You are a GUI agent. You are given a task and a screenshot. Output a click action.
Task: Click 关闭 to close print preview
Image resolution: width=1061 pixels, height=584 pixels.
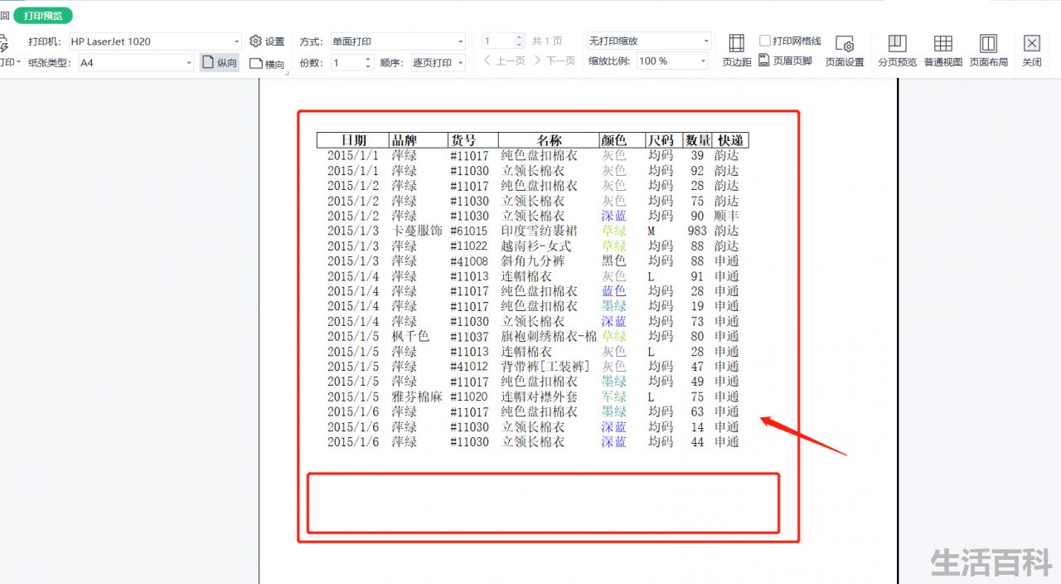point(1031,51)
